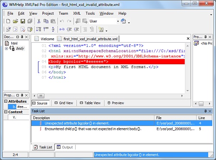Open the dropdown arrow beside schema icon
This screenshot has height=160, width=216.
(x=106, y=31)
